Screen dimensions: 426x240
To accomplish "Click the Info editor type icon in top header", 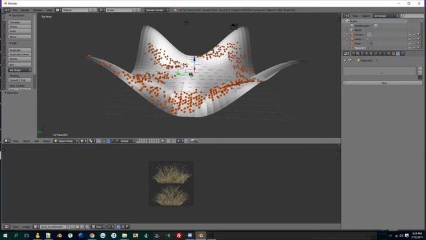I will (x=7, y=10).
